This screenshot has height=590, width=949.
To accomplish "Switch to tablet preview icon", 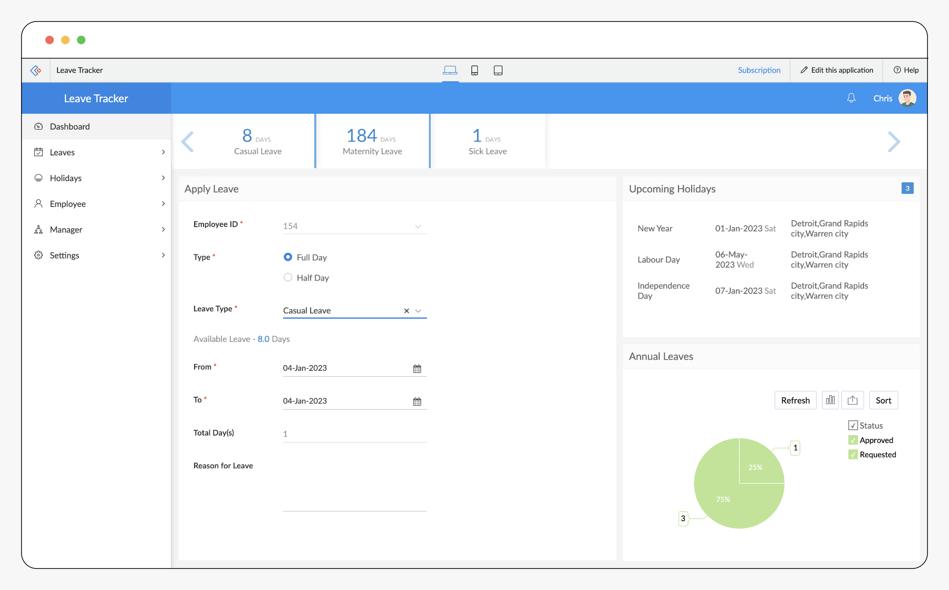I will 498,71.
